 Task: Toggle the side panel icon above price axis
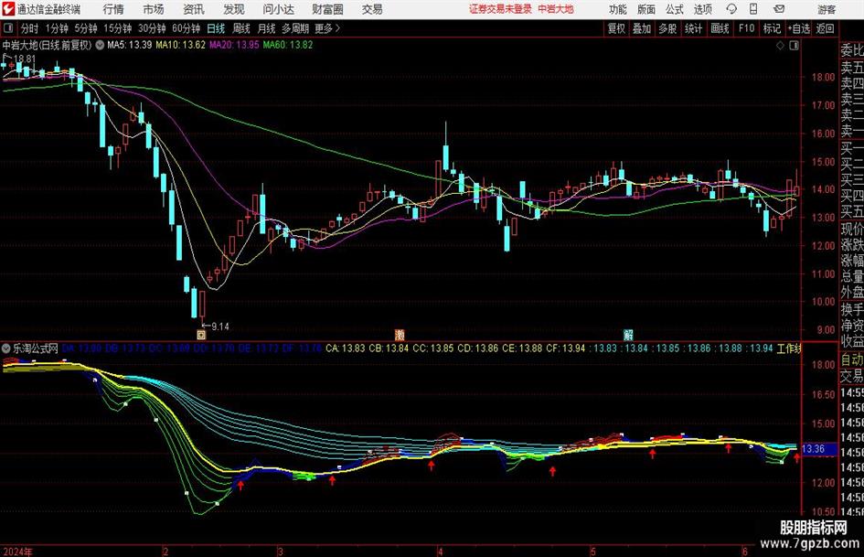click(x=794, y=46)
